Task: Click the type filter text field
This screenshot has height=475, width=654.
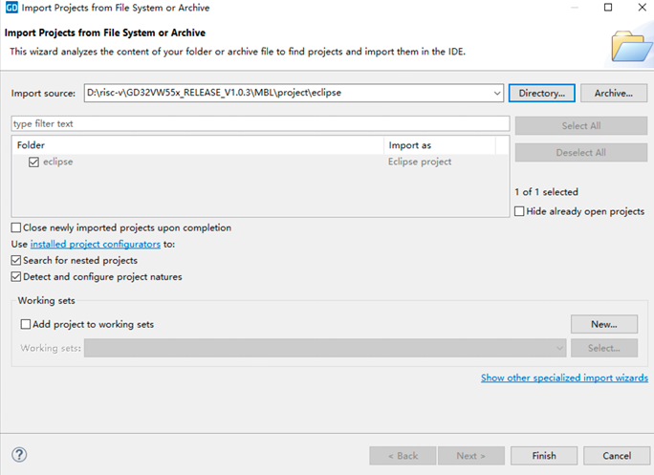Action: coord(260,123)
